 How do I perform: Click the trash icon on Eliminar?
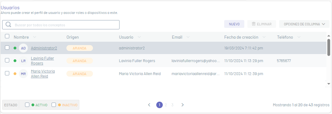(x=254, y=24)
